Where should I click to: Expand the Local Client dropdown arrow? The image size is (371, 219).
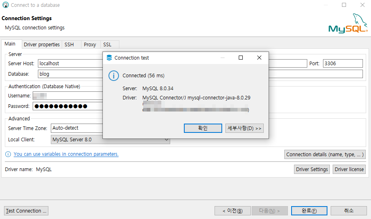(x=167, y=140)
